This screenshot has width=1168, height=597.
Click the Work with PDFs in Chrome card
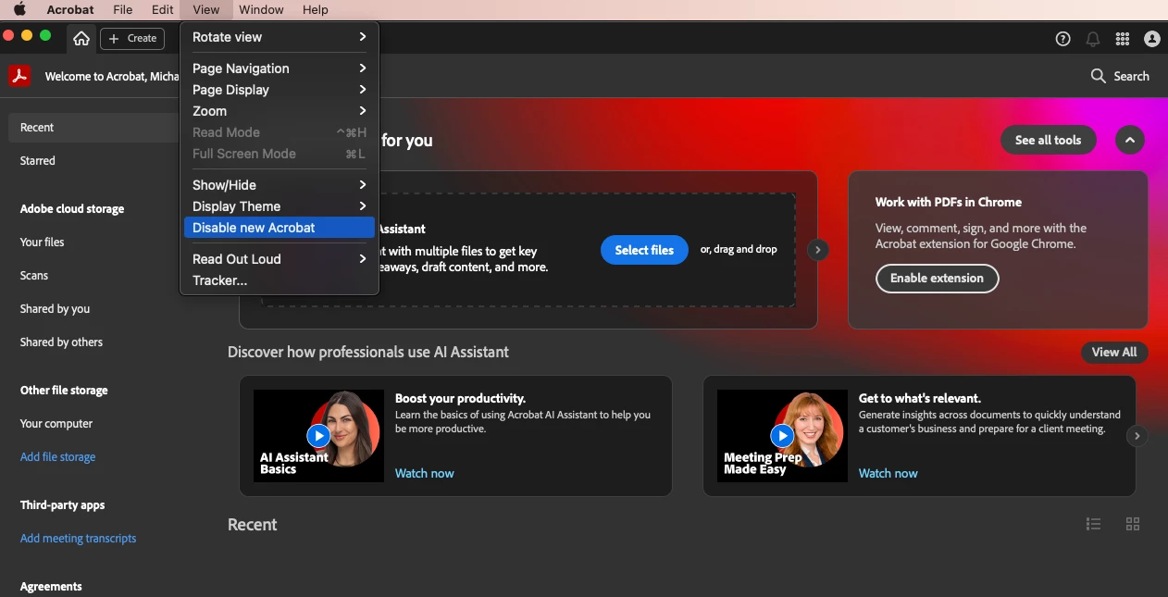click(x=998, y=250)
